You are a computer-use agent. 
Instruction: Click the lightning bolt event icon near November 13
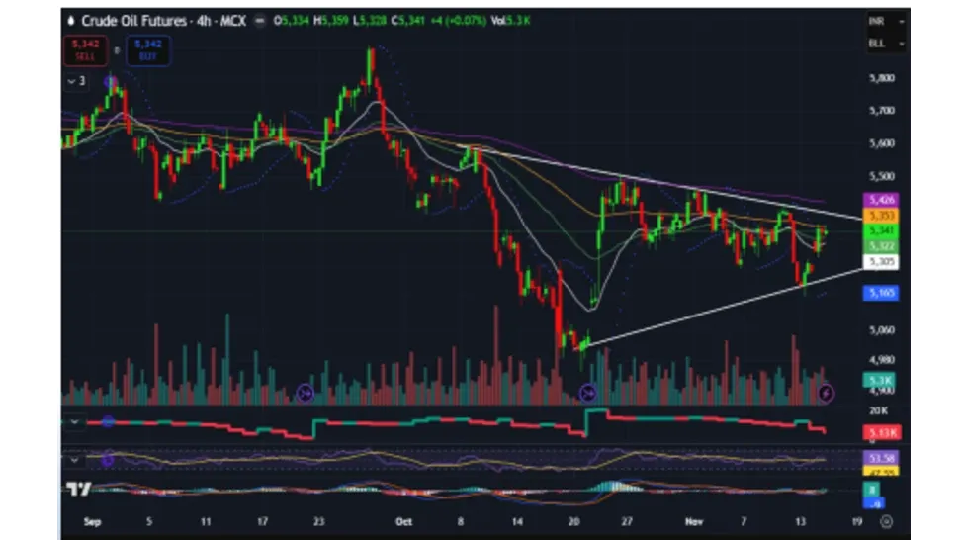(x=826, y=393)
